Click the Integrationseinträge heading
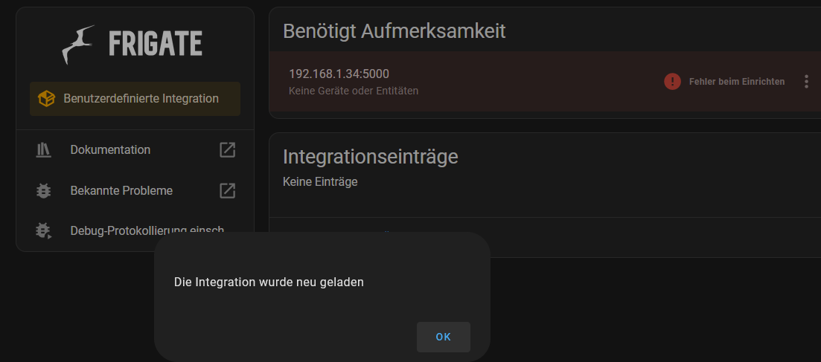821x362 pixels. 370,157
